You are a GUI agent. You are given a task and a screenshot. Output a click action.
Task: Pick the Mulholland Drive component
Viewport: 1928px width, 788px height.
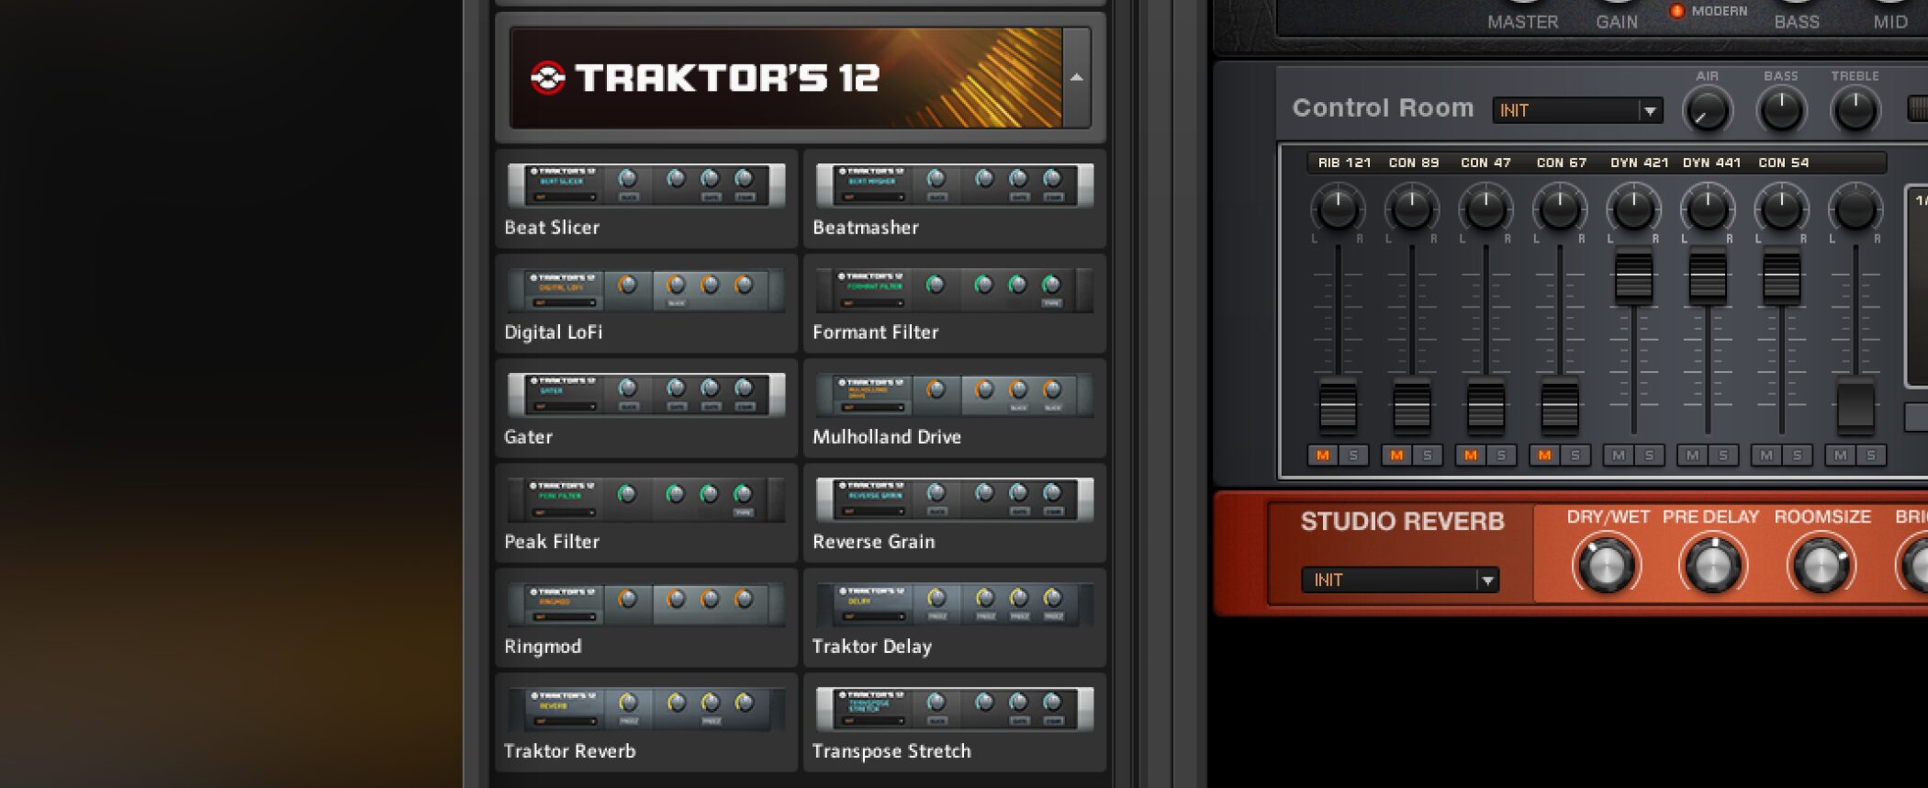[955, 409]
